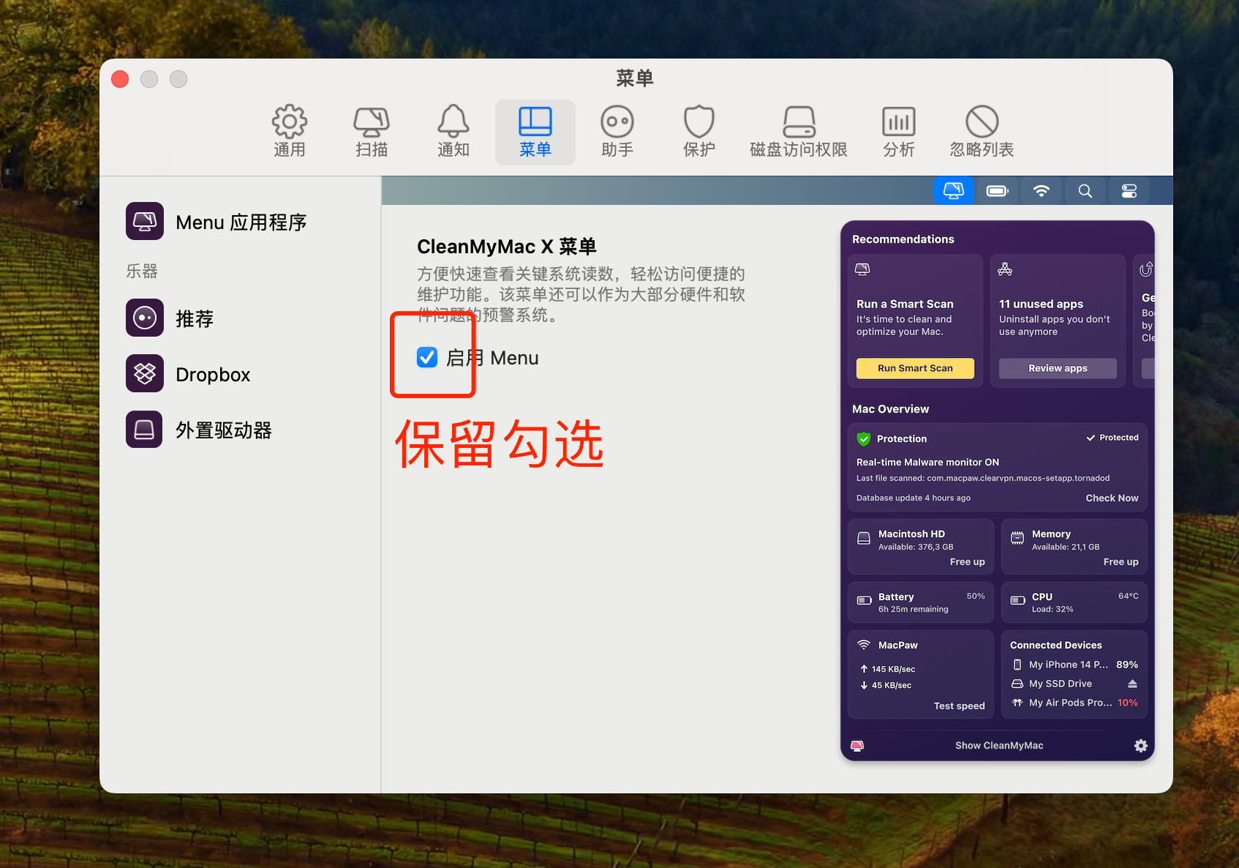Viewport: 1239px width, 868px height.
Task: Click the pink CleanMyMac logo in panel footer
Action: pyautogui.click(x=857, y=745)
